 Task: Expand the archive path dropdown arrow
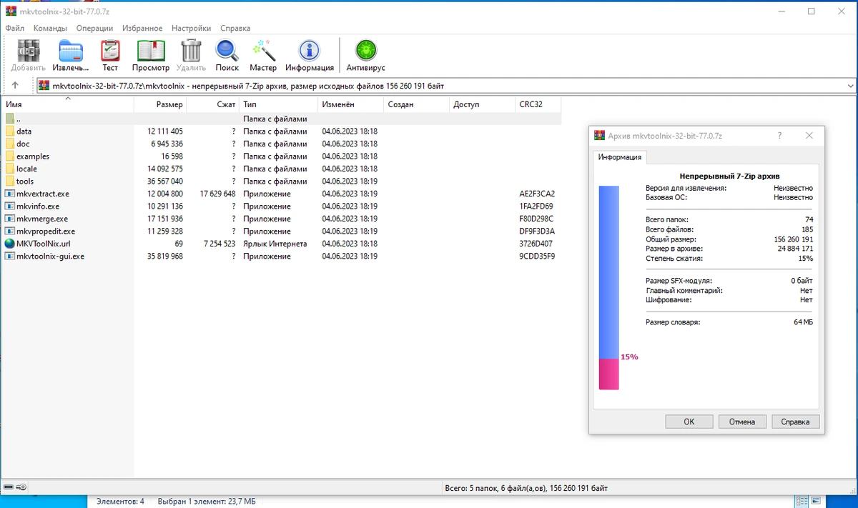850,86
